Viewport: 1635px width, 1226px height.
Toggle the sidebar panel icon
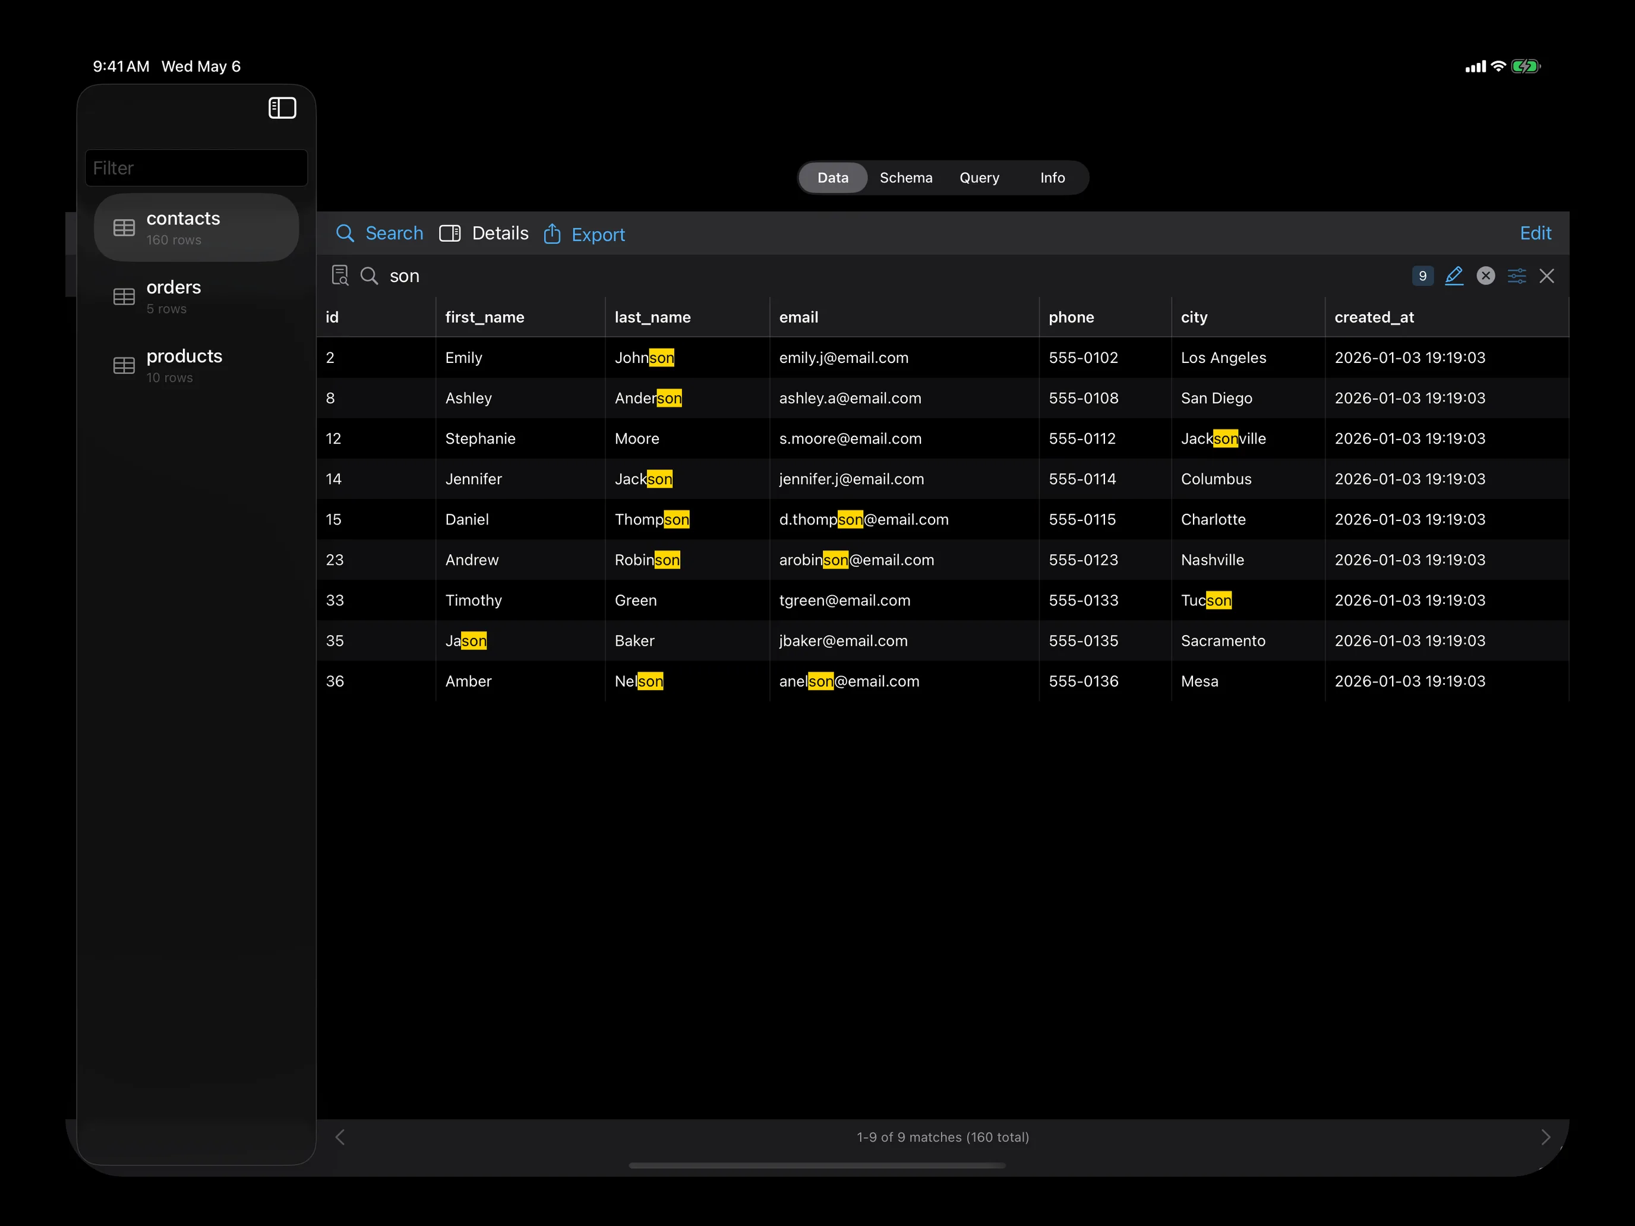(282, 108)
